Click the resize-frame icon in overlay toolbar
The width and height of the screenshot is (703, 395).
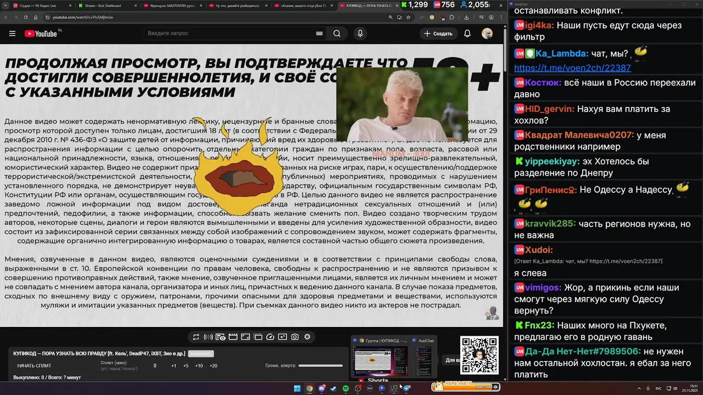[x=246, y=337]
